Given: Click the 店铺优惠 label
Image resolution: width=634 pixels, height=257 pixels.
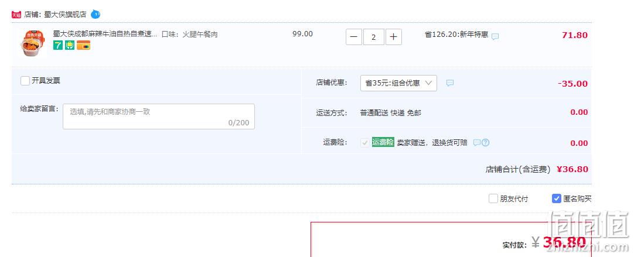Looking at the screenshot, I should (332, 83).
